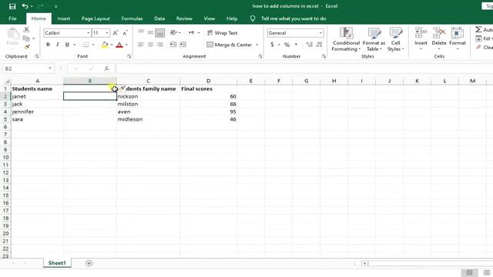Click Merge & Center button
Image resolution: width=493 pixels, height=277 pixels.
230,45
